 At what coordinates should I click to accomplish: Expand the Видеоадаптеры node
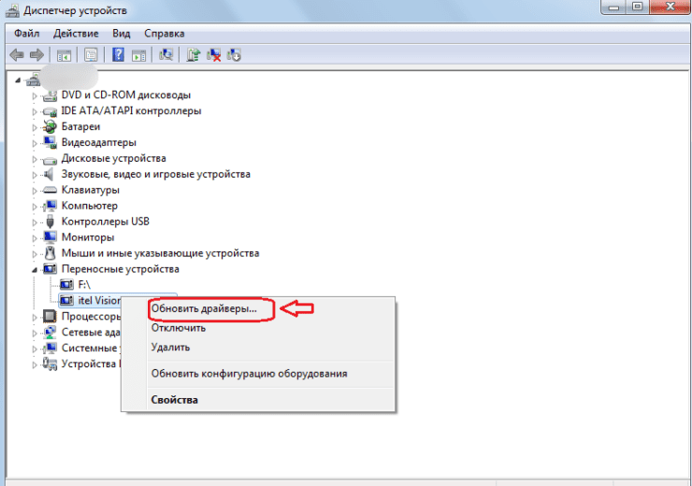(35, 143)
